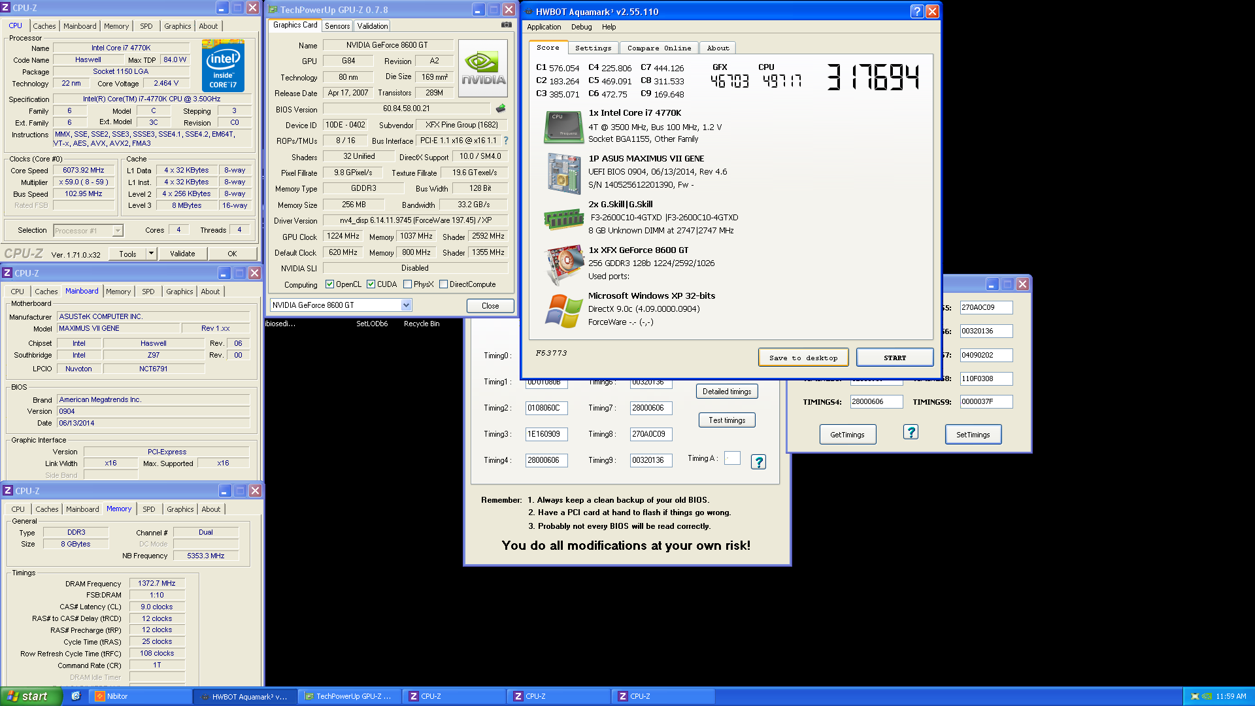Click the Aquamark total score 317694

[873, 77]
